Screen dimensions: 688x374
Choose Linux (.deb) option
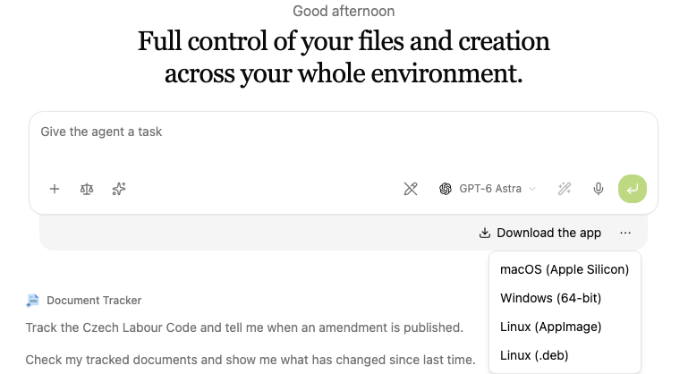pyautogui.click(x=565, y=355)
